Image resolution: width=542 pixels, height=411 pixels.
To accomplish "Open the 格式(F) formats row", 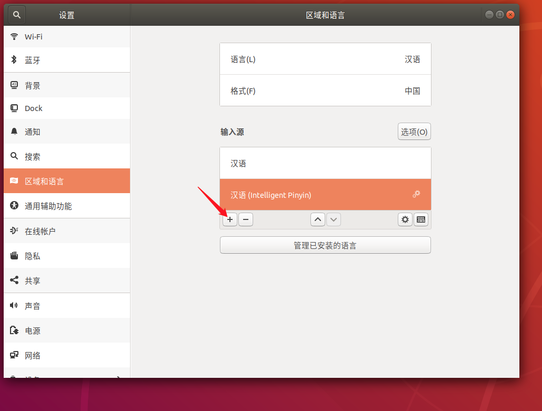I will click(x=325, y=91).
